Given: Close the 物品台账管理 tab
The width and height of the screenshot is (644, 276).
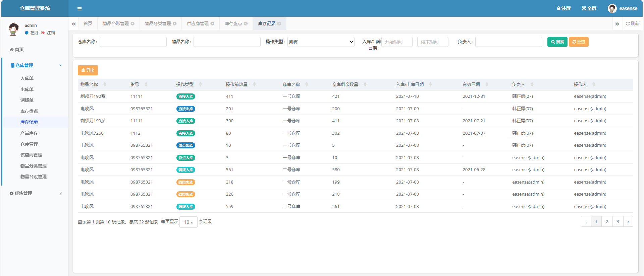Looking at the screenshot, I should tap(133, 23).
